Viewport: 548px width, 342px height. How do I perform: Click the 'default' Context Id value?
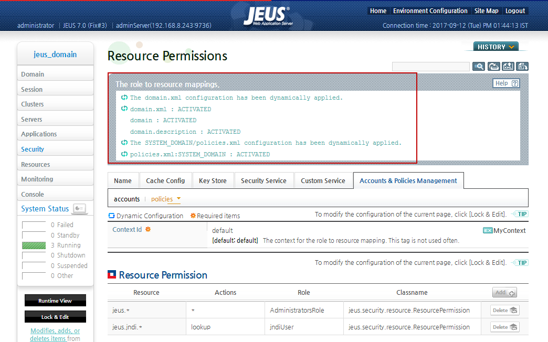pyautogui.click(x=222, y=230)
